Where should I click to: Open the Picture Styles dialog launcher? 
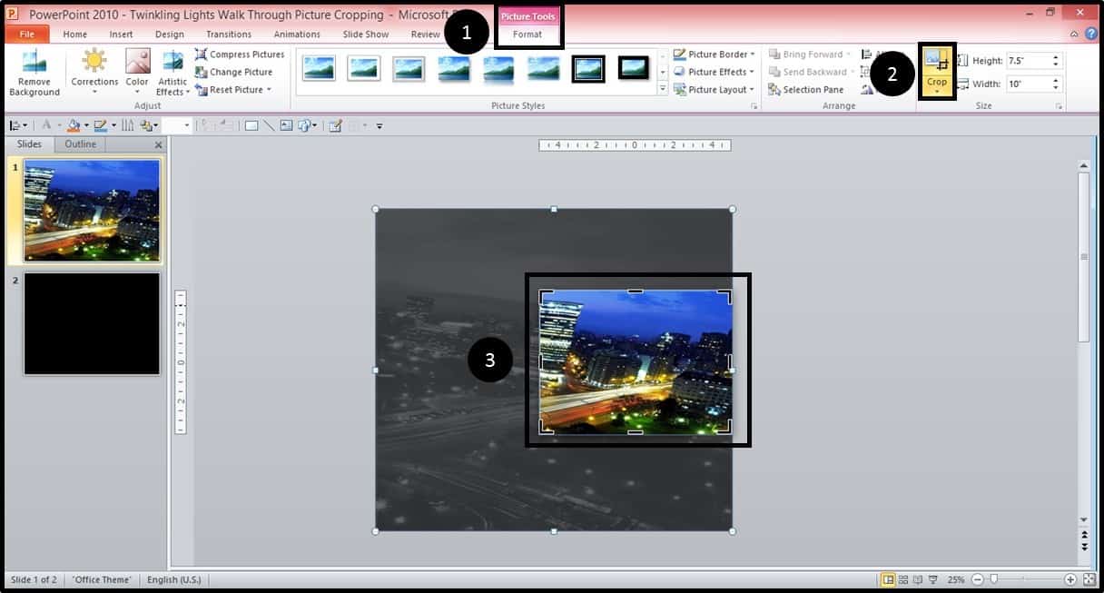754,107
